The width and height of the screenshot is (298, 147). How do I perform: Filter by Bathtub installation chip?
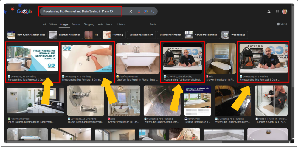coord(66,35)
